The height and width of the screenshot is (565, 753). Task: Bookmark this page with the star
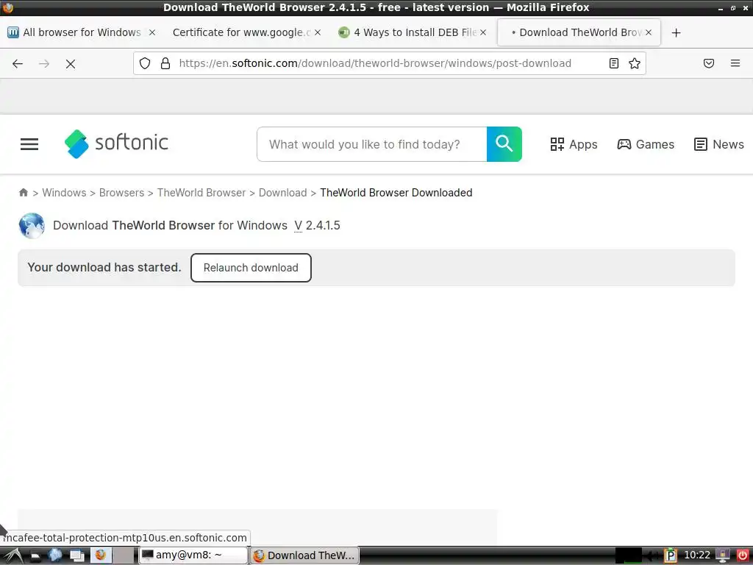[635, 63]
